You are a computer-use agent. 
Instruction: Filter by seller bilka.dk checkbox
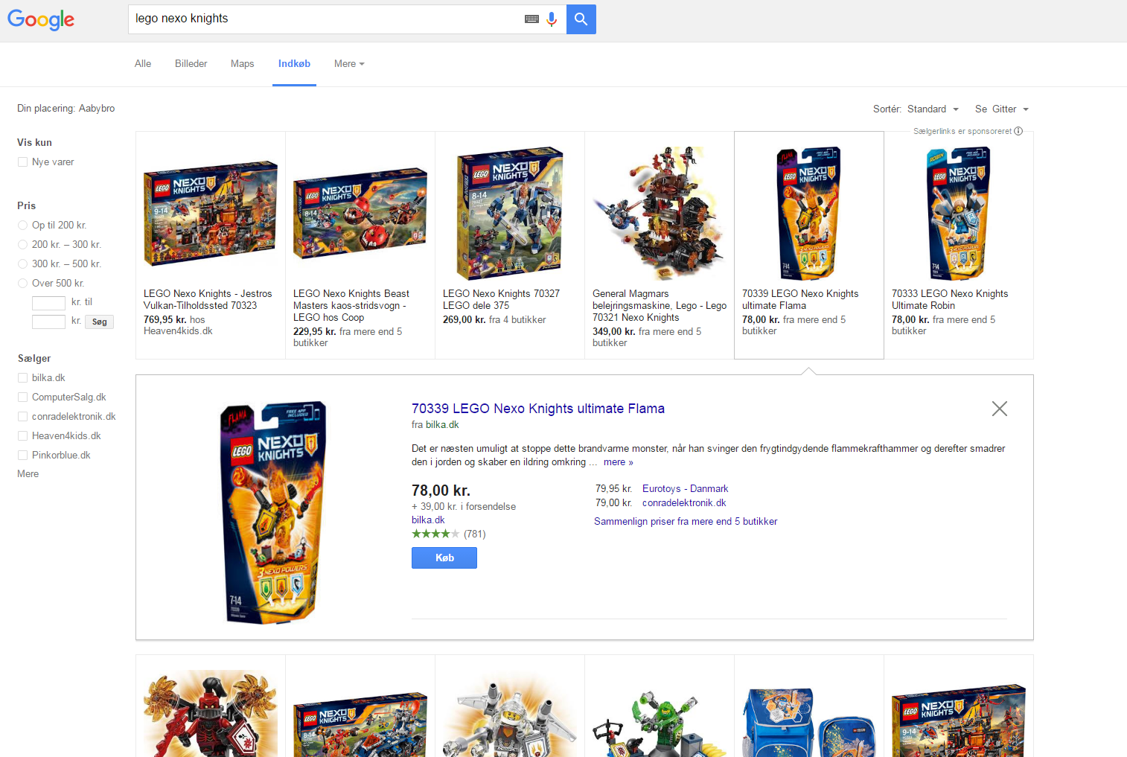(x=23, y=378)
